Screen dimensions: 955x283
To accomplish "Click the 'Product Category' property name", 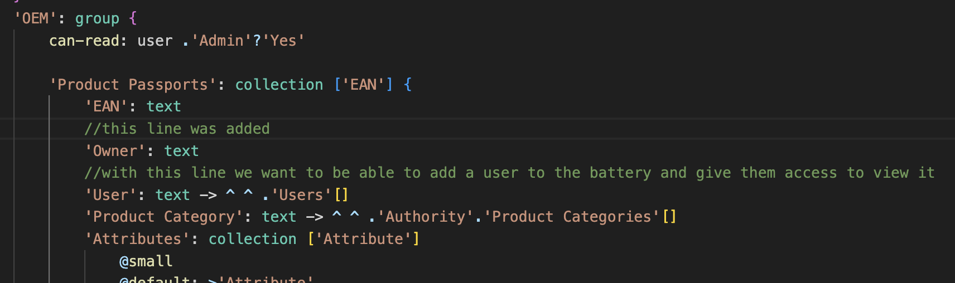I will (x=163, y=217).
